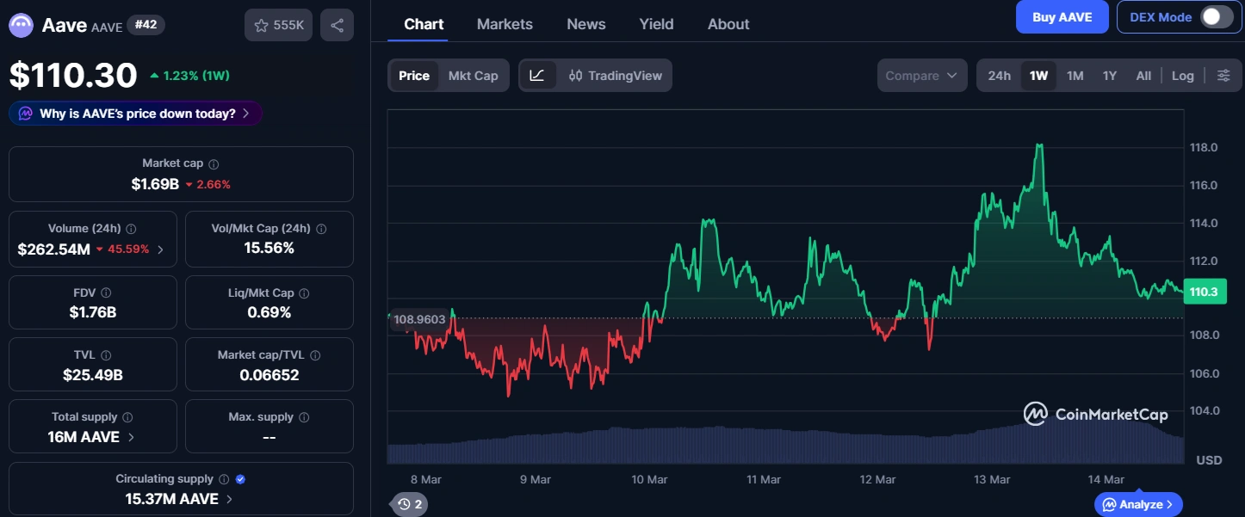Click the chart history icon showing 2

click(x=409, y=504)
